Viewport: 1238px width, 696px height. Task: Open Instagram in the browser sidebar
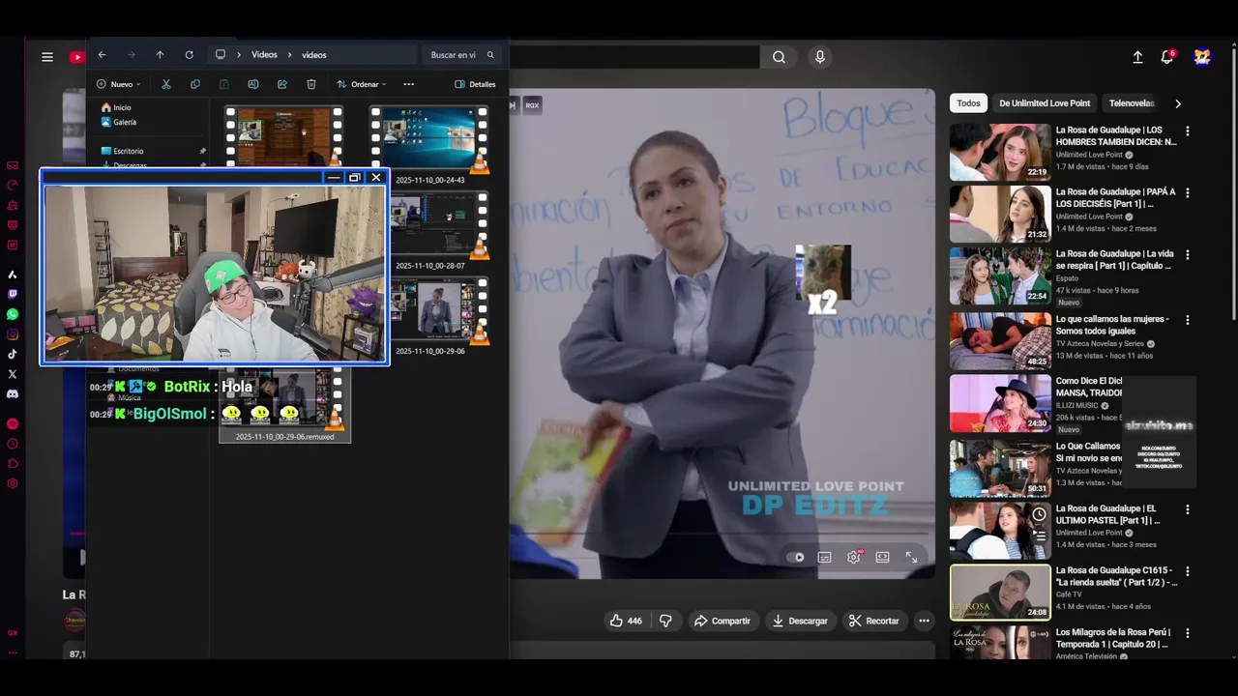coord(13,334)
